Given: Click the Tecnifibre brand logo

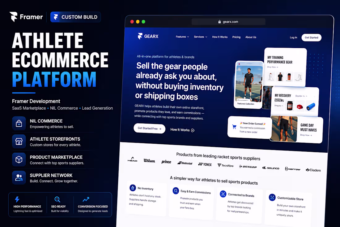Looking at the screenshot, I should 226,165.
